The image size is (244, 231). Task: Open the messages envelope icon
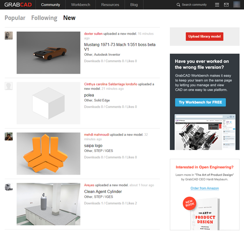[x=226, y=5]
